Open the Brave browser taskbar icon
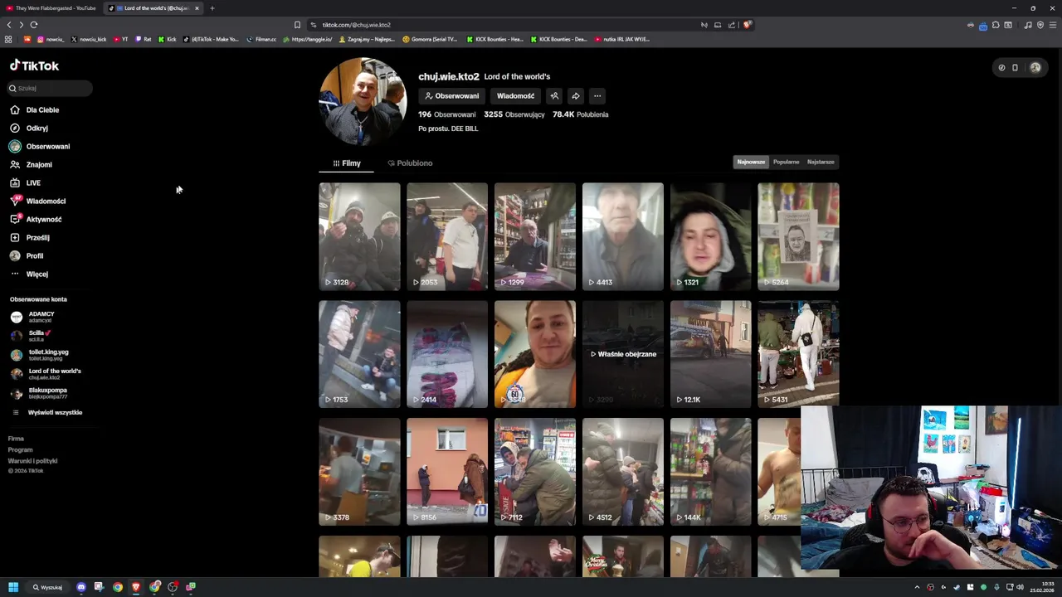Viewport: 1062px width, 597px height. (x=136, y=587)
